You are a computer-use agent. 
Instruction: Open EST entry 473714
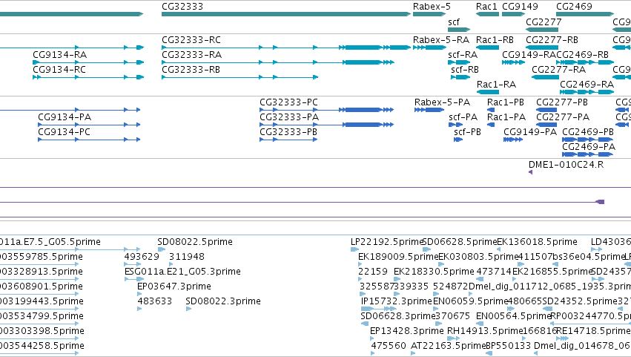[495, 272]
